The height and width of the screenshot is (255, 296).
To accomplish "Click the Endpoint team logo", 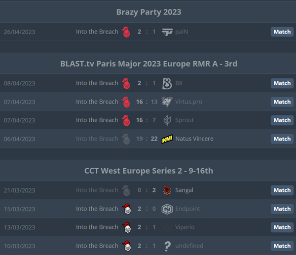I will pos(167,209).
